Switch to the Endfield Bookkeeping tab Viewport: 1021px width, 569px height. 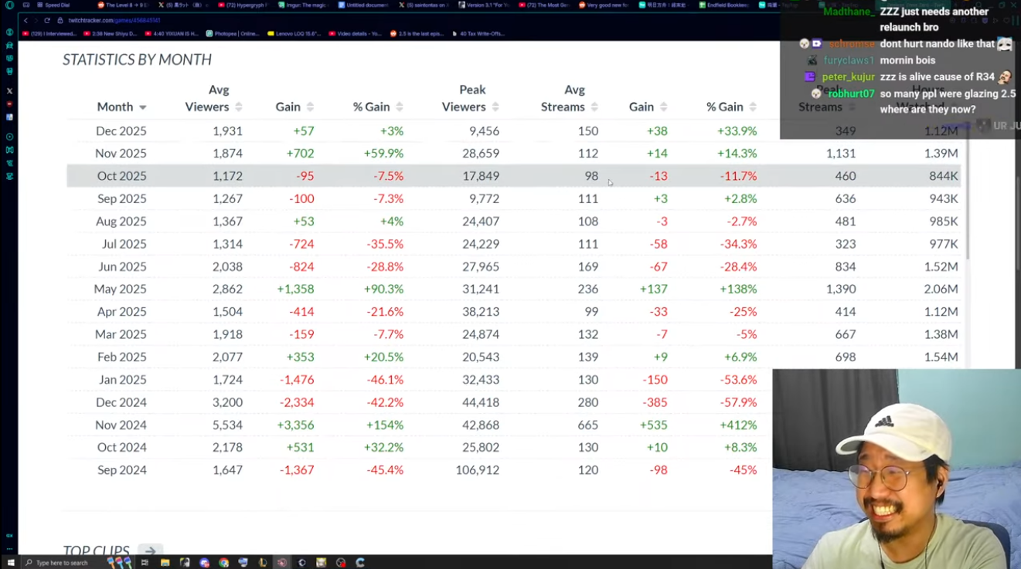pos(725,5)
